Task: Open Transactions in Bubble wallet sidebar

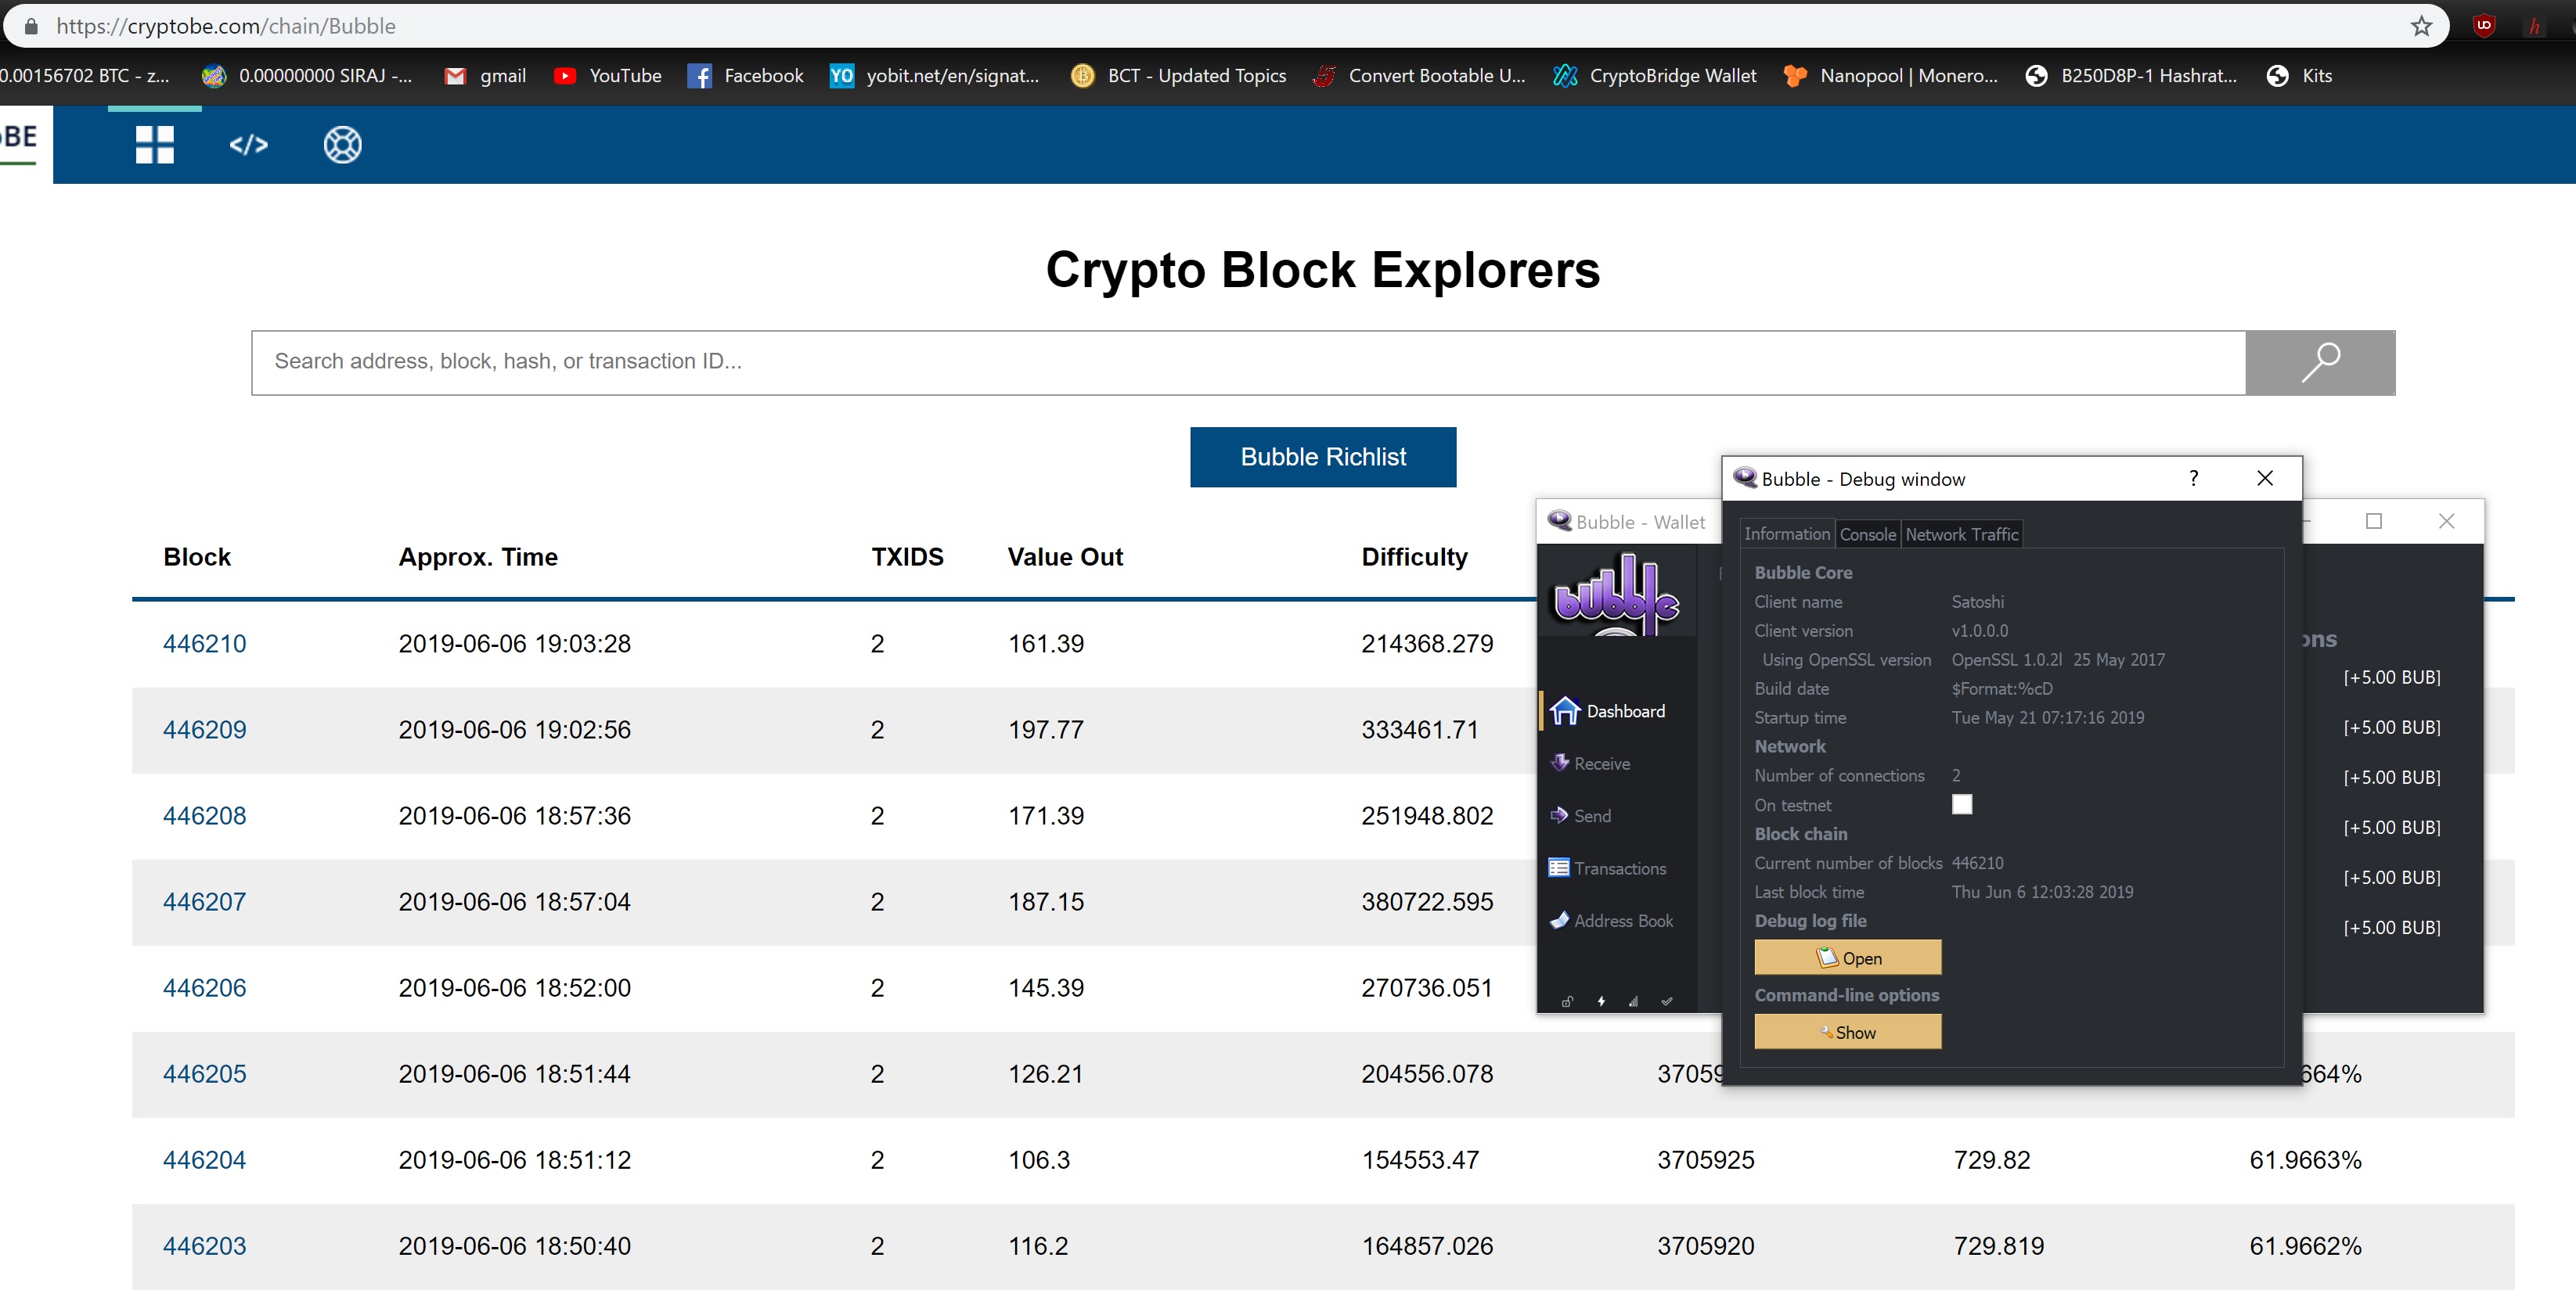Action: tap(1608, 868)
